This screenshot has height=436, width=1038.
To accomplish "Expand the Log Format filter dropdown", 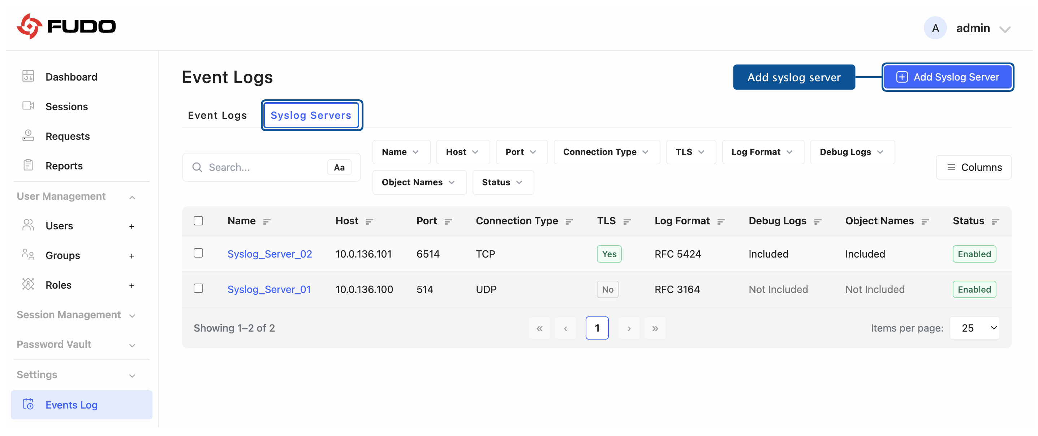I will click(x=763, y=152).
